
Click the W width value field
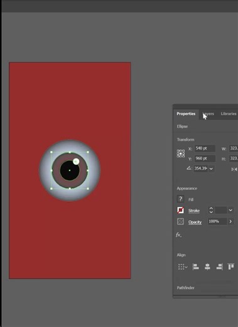click(x=234, y=148)
